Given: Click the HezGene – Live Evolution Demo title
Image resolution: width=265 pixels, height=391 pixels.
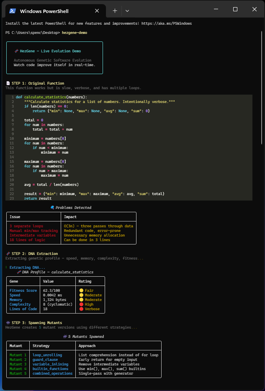Looking at the screenshot, I should click(x=50, y=51).
